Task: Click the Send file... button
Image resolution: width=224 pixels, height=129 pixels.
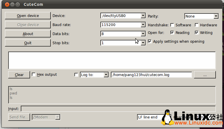Action: [19, 117]
